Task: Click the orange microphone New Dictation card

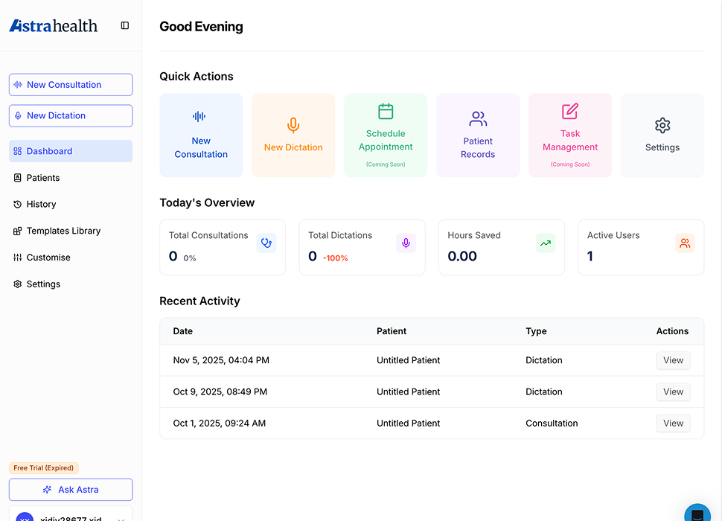Action: pyautogui.click(x=293, y=135)
